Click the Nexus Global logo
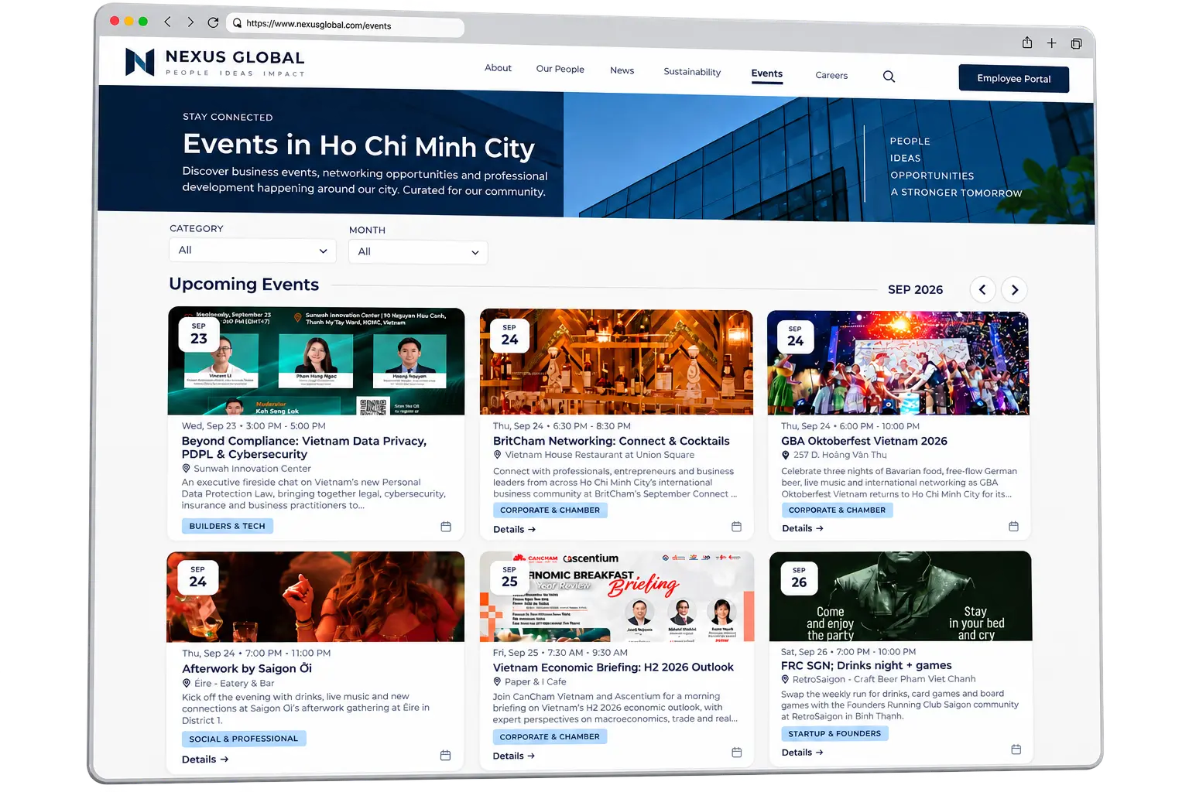This screenshot has width=1189, height=792. pyautogui.click(x=214, y=63)
